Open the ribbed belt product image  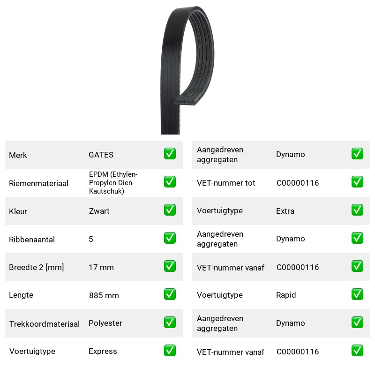[x=187, y=70]
